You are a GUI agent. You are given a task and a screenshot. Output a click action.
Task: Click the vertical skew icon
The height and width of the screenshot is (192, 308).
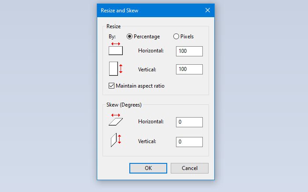pyautogui.click(x=115, y=140)
